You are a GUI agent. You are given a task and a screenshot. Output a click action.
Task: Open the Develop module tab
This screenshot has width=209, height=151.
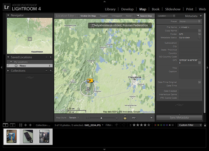127,9
